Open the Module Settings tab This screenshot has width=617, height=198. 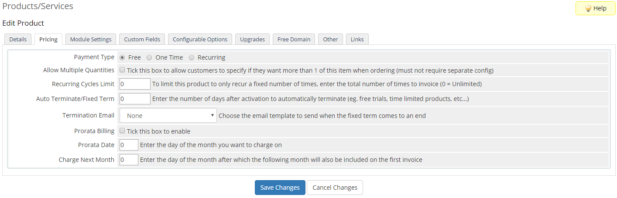point(91,39)
